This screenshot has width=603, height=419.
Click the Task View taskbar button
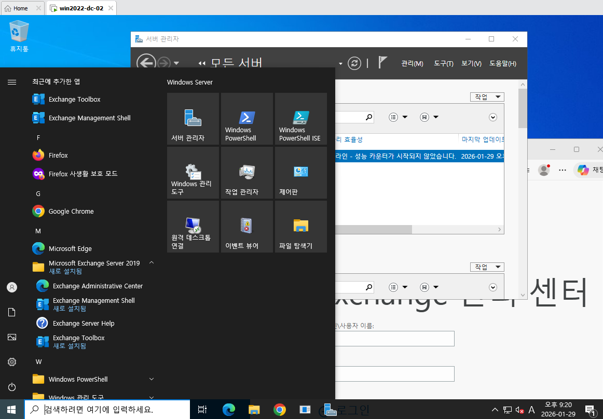click(202, 410)
